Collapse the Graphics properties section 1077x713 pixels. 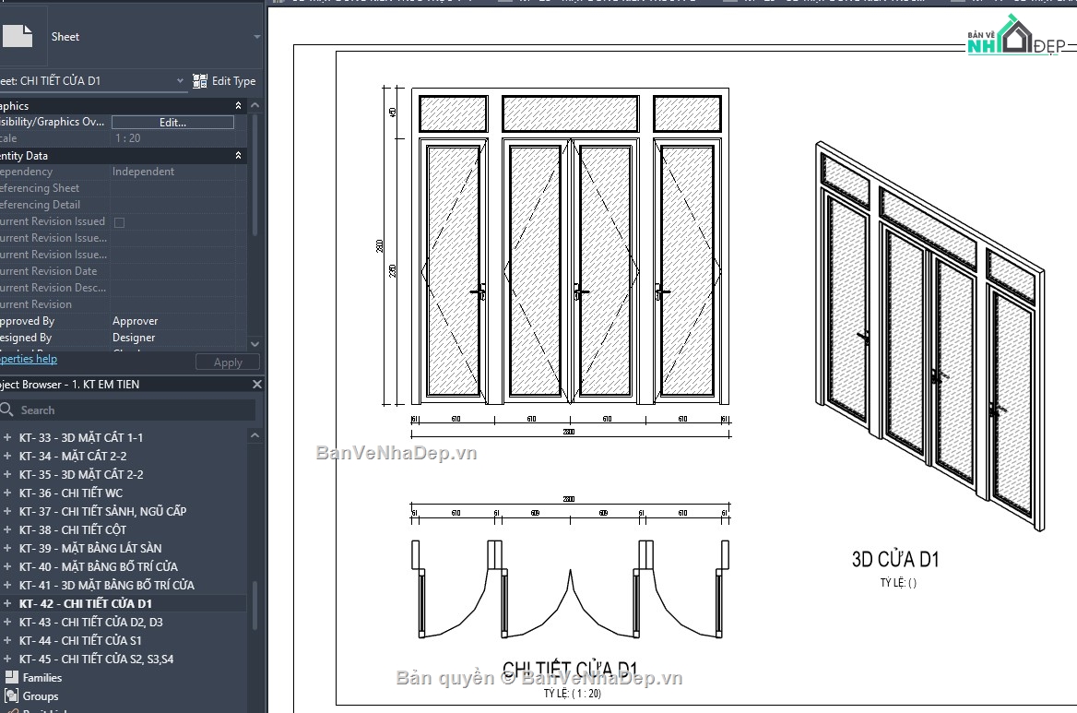point(238,105)
